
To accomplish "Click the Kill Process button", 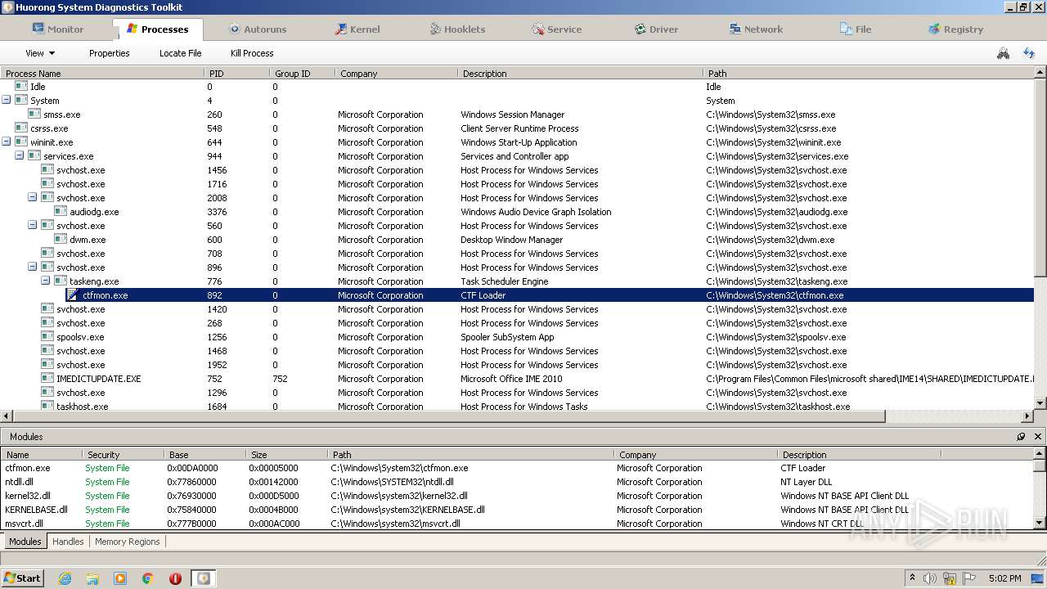I will 252,53.
